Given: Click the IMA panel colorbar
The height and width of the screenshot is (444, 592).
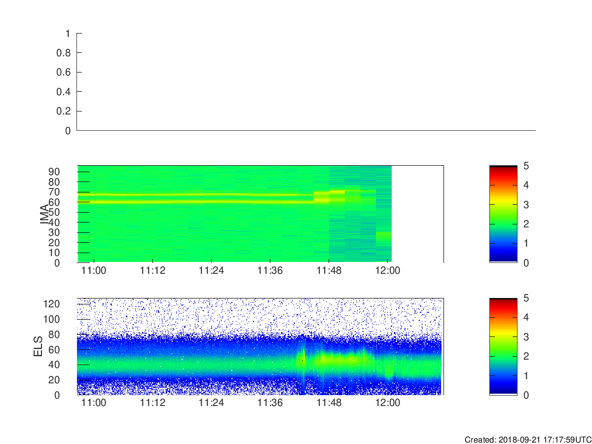Looking at the screenshot, I should tap(503, 214).
